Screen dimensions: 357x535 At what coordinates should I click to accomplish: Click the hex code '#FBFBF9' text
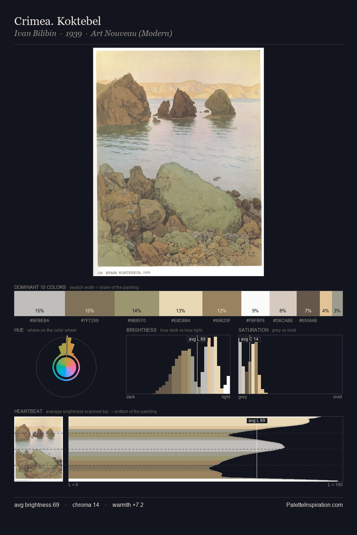(x=255, y=321)
